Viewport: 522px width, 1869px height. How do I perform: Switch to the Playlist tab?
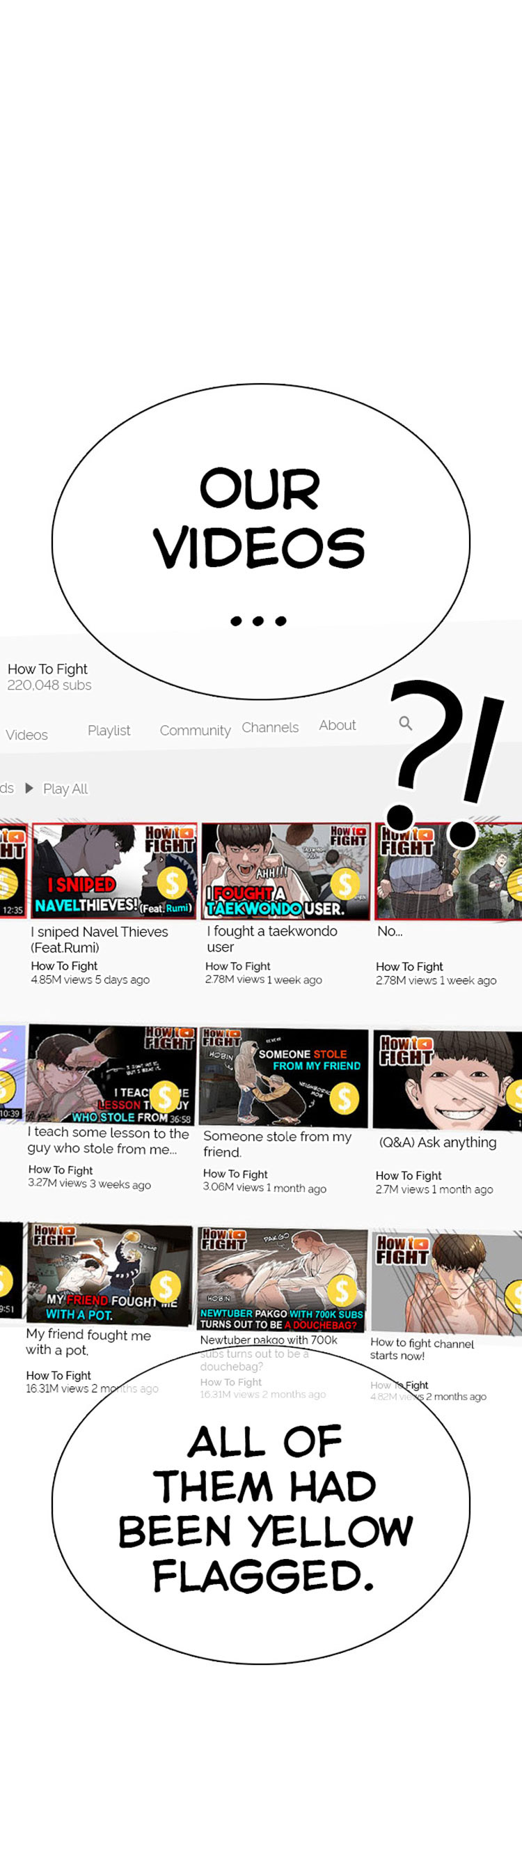(x=109, y=731)
